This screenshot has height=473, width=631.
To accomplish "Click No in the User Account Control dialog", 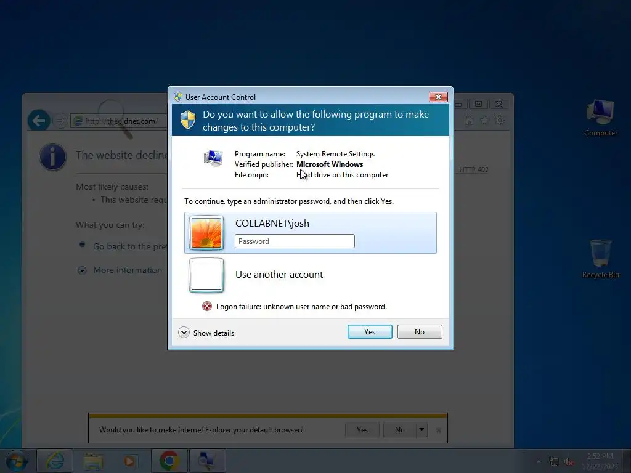I will (419, 332).
